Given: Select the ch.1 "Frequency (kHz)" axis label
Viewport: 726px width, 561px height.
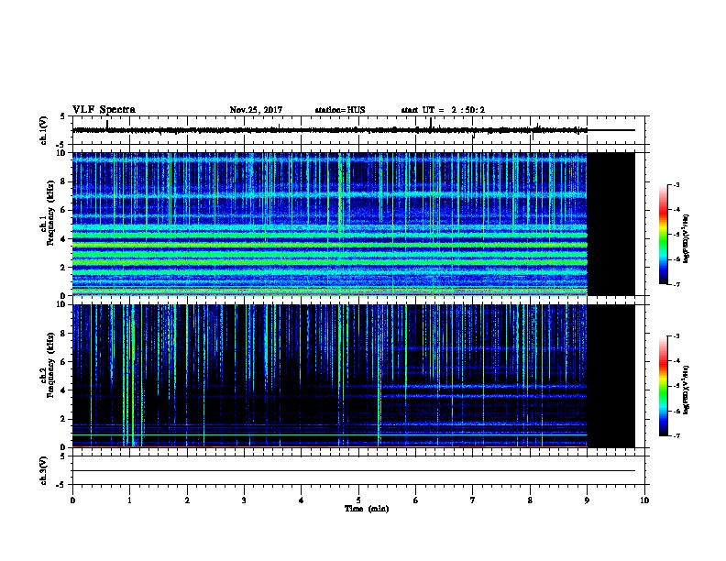Looking at the screenshot, I should point(50,214).
